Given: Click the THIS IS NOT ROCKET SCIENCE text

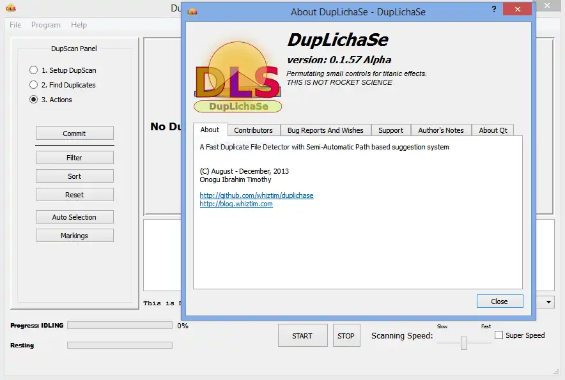Looking at the screenshot, I should (339, 82).
